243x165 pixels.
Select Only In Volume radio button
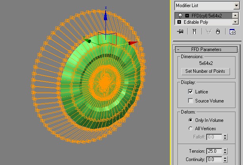click(x=191, y=120)
